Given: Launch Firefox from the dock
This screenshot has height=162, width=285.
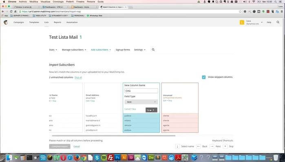Looking at the screenshot, I should [x=77, y=158].
